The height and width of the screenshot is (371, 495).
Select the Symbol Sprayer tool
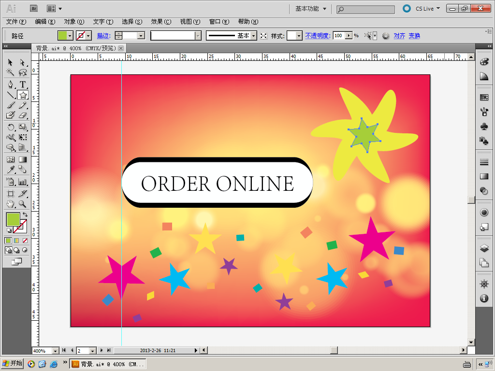[11, 182]
